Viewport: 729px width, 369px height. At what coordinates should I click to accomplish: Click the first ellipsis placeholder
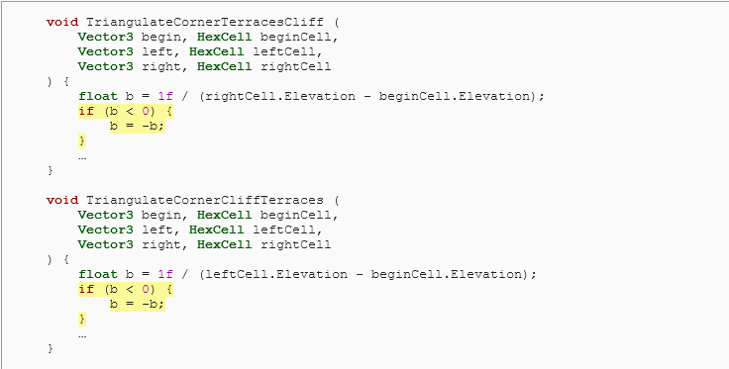click(x=82, y=158)
